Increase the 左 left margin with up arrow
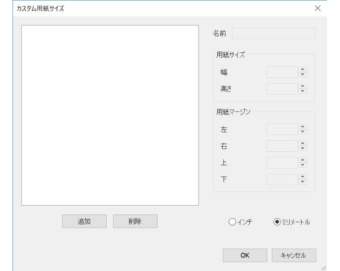 pyautogui.click(x=303, y=127)
